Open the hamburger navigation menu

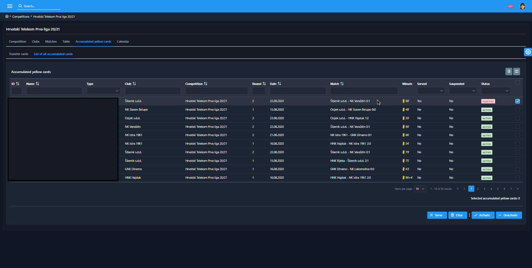click(10, 6)
